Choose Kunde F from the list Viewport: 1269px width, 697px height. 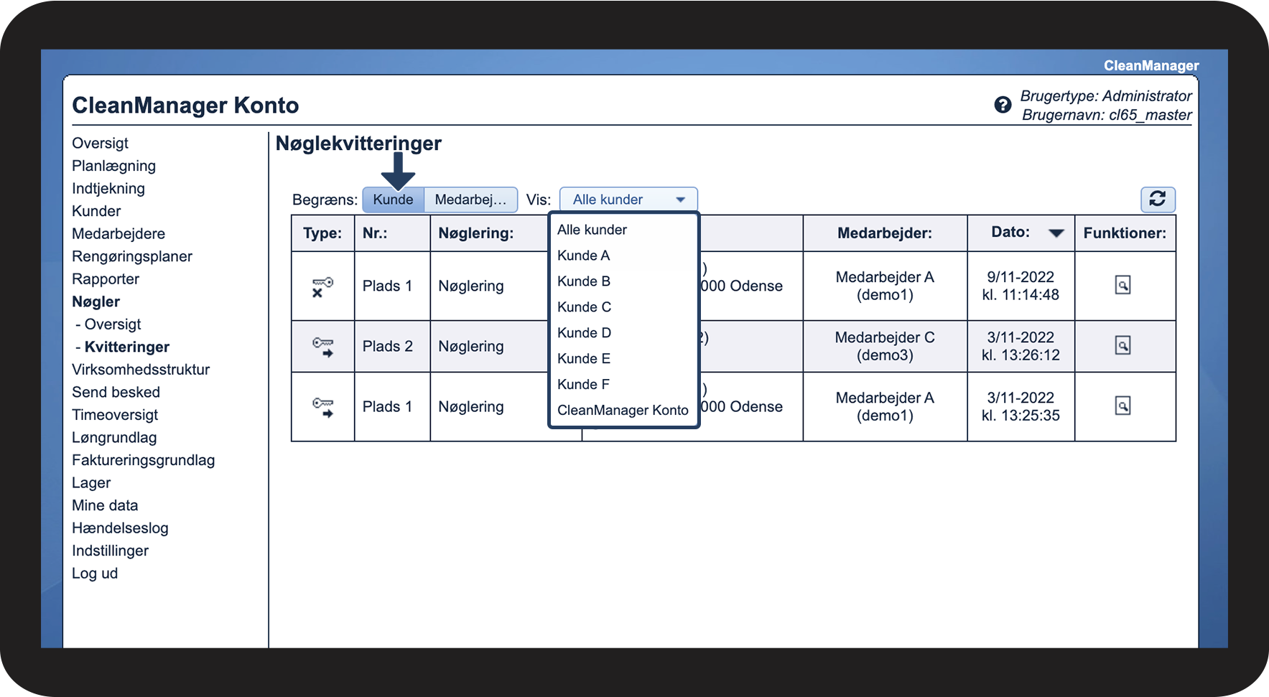583,385
